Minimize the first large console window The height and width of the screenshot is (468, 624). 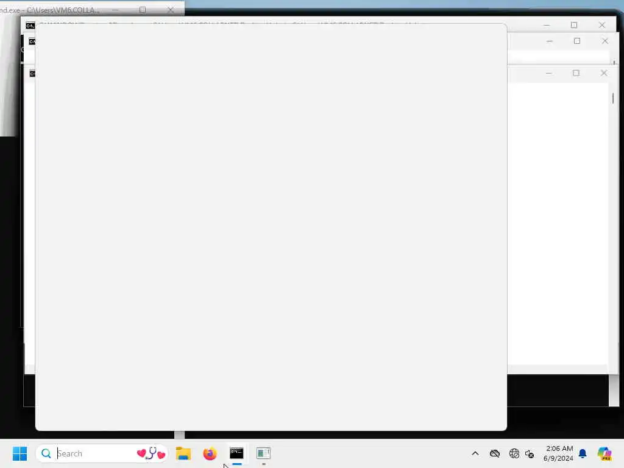point(547,25)
